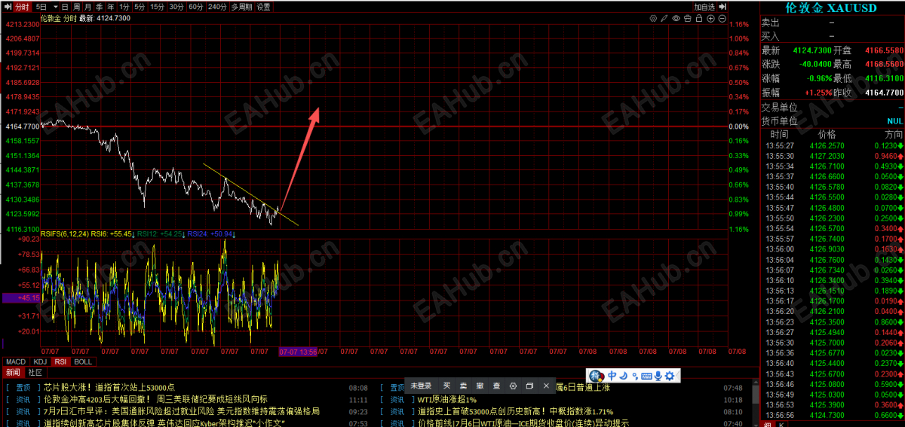This screenshot has width=905, height=427.
Task: Toggle the eye visibility icon on chart
Action: coord(676,18)
